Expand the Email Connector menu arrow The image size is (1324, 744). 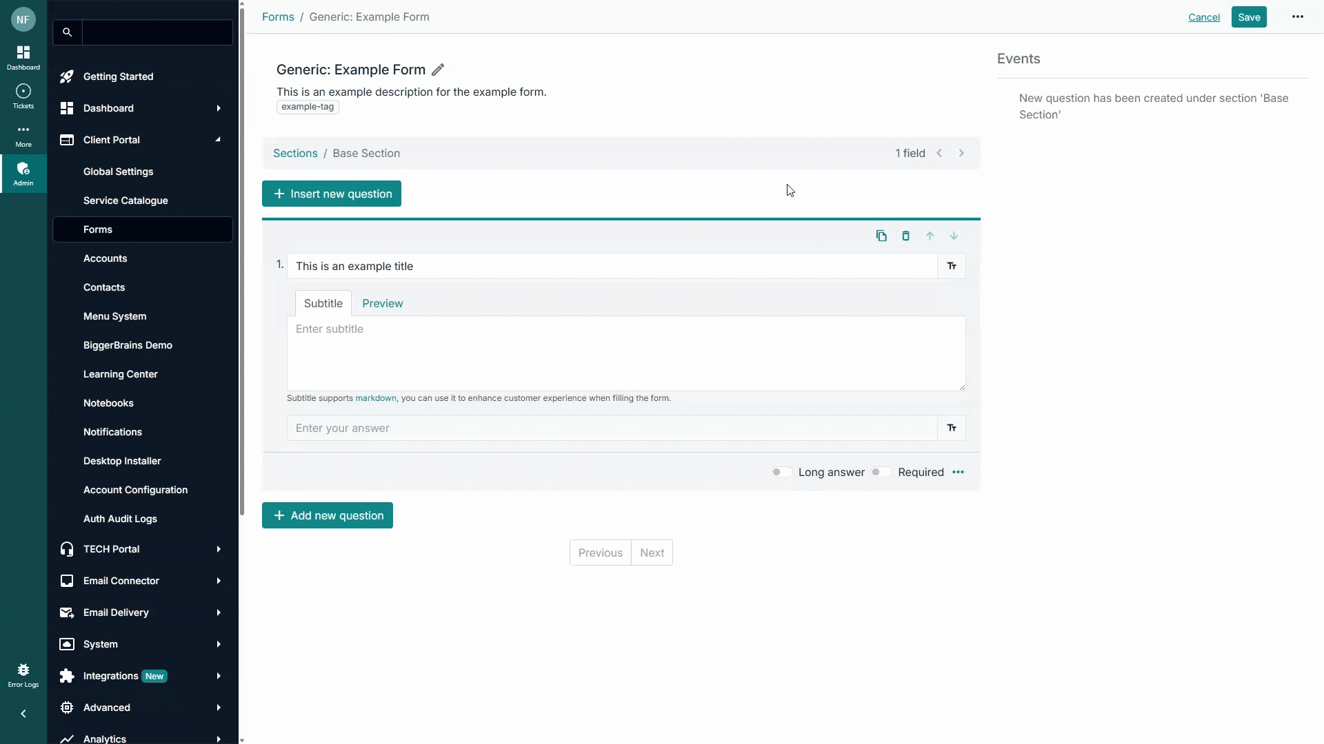click(219, 581)
